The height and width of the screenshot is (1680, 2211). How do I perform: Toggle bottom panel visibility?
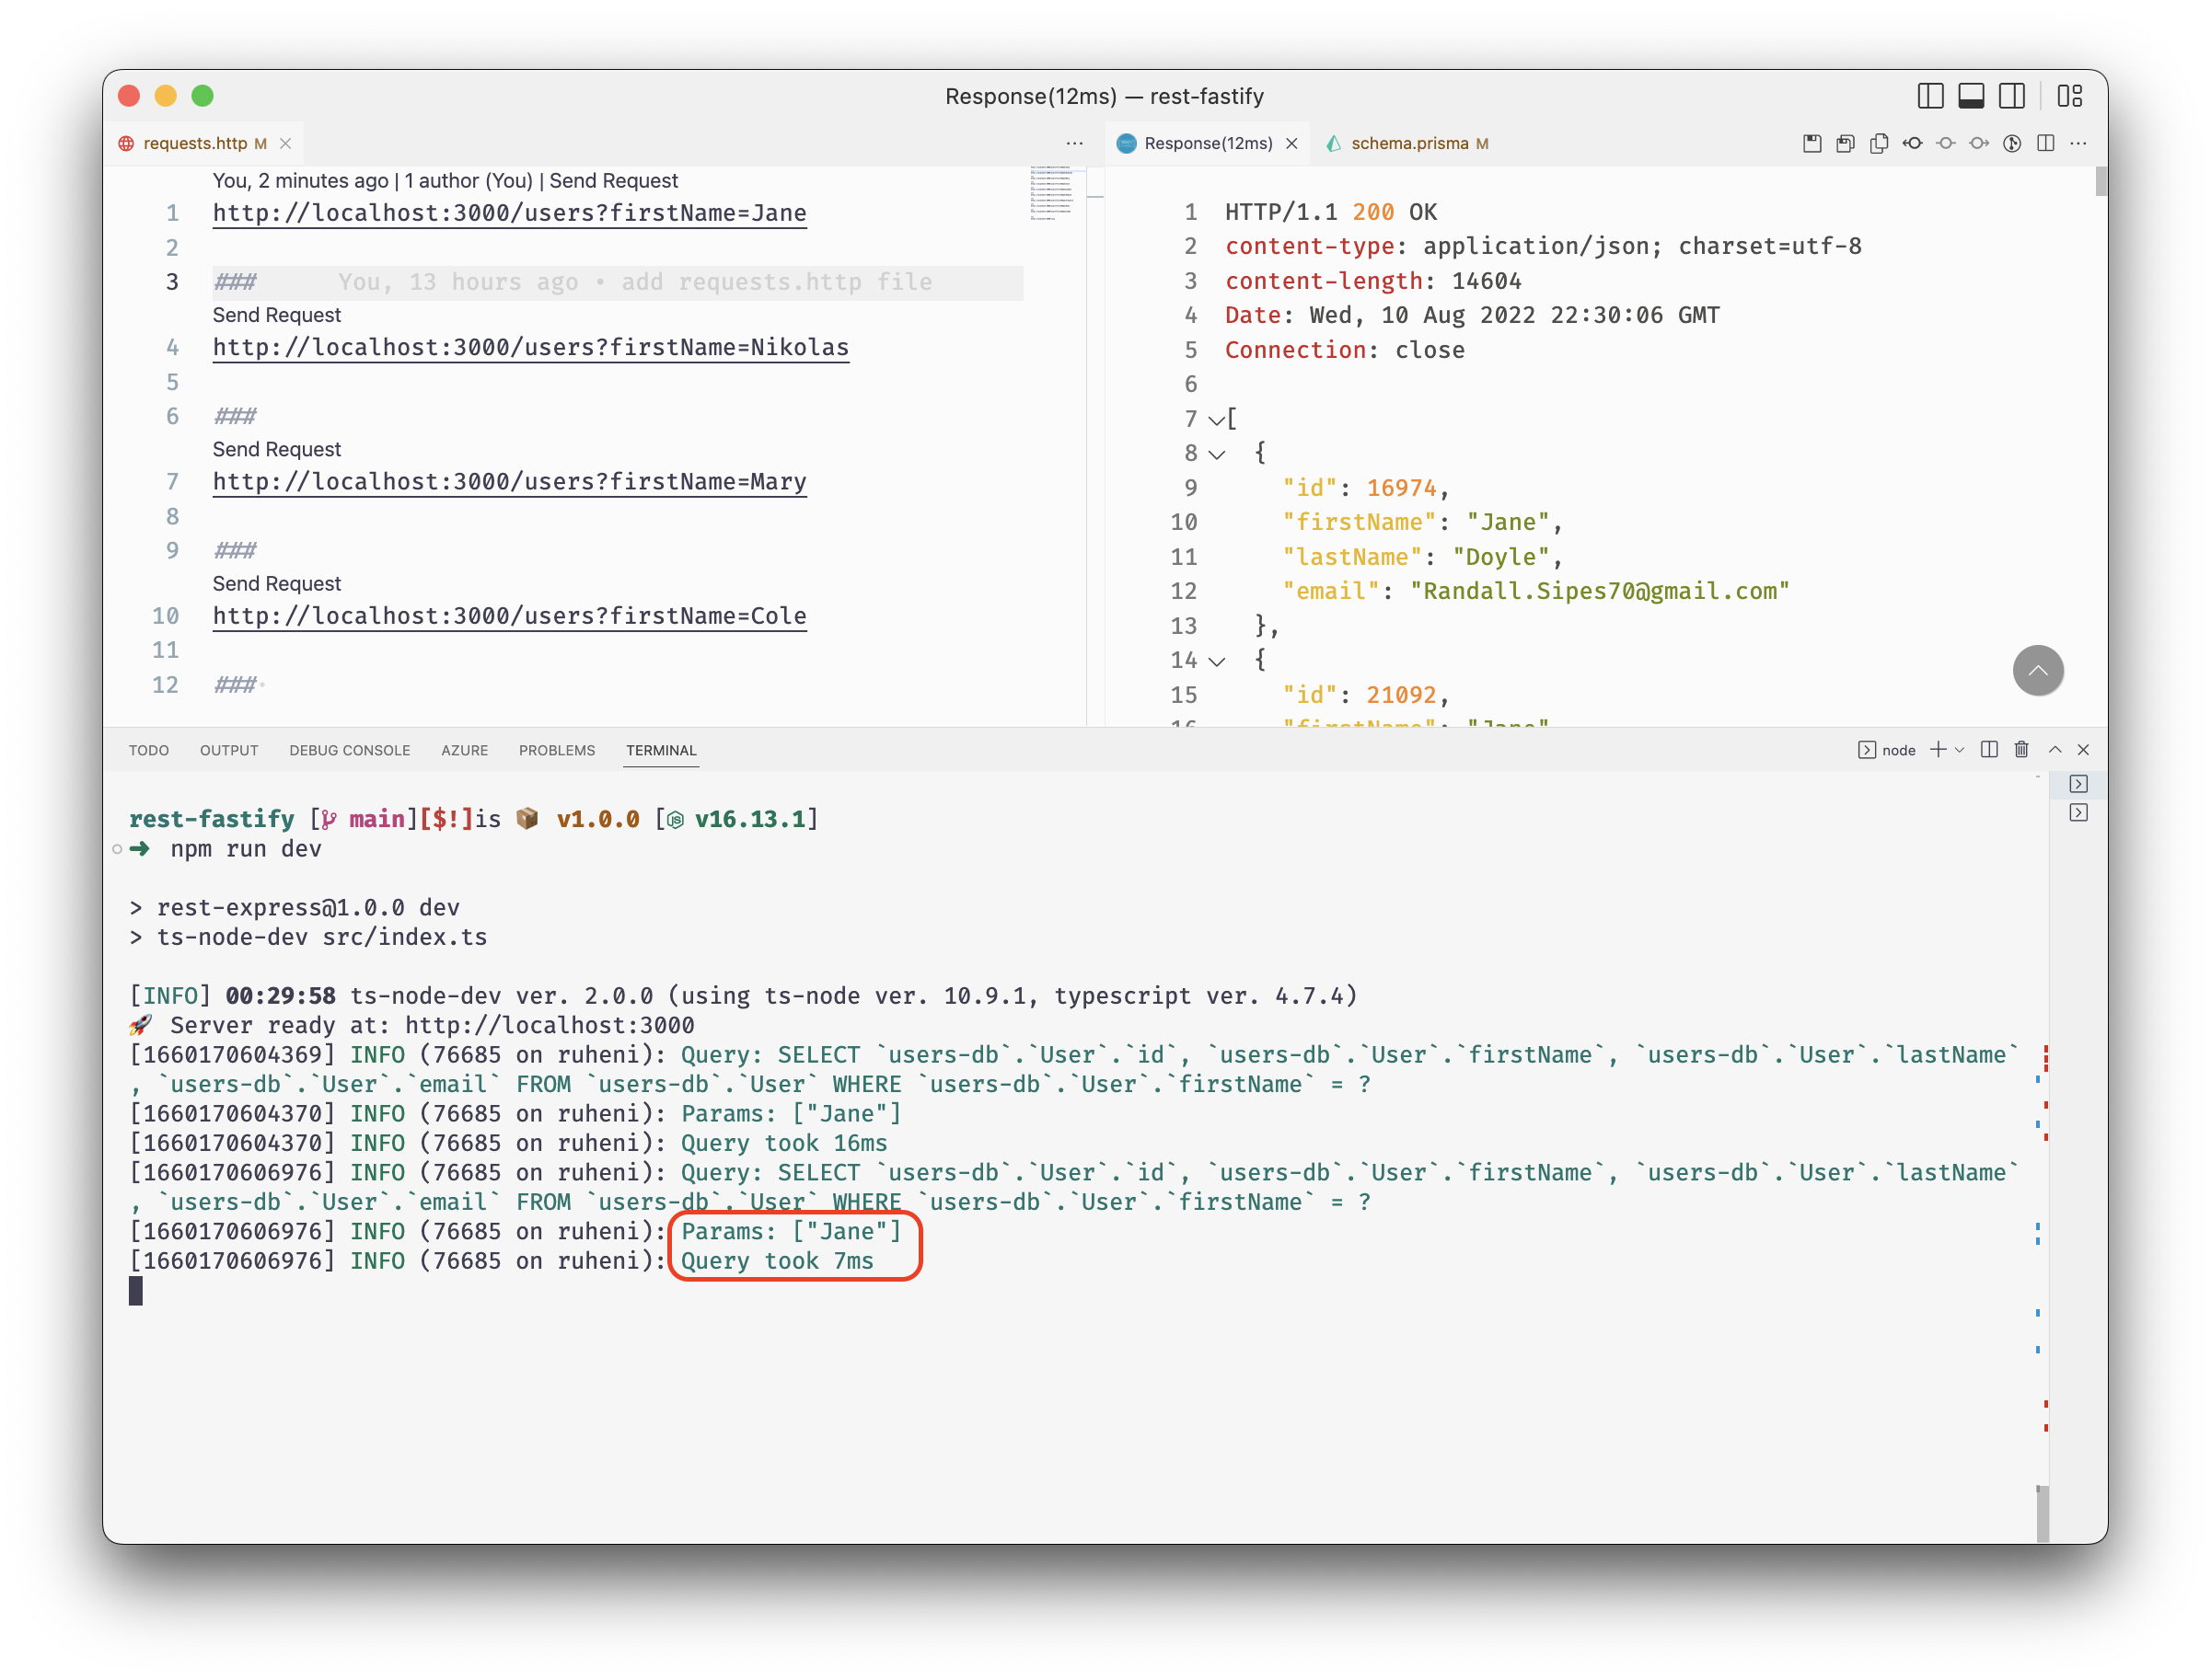pyautogui.click(x=1971, y=96)
